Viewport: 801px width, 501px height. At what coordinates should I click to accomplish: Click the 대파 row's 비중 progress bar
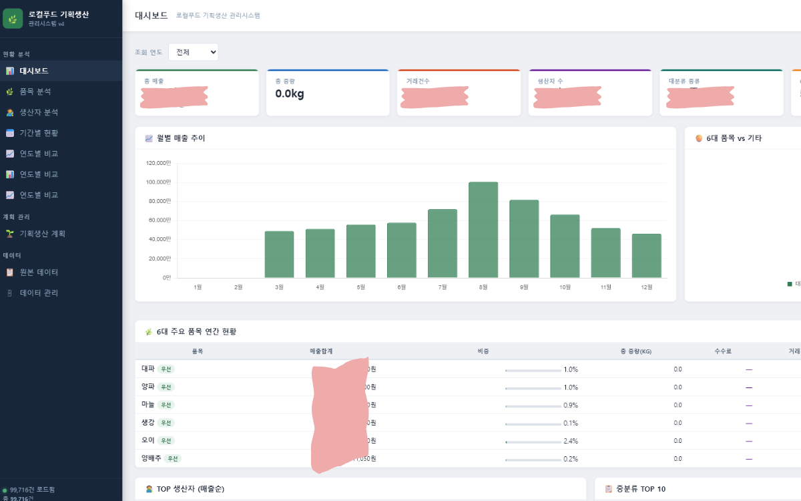pos(533,369)
